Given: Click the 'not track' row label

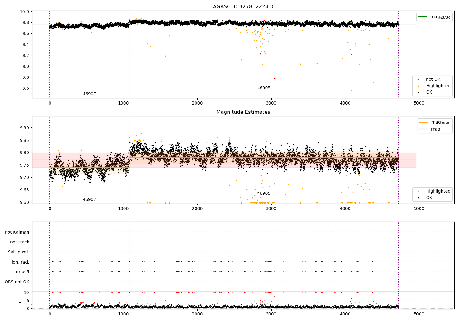Looking at the screenshot, I should [20, 242].
